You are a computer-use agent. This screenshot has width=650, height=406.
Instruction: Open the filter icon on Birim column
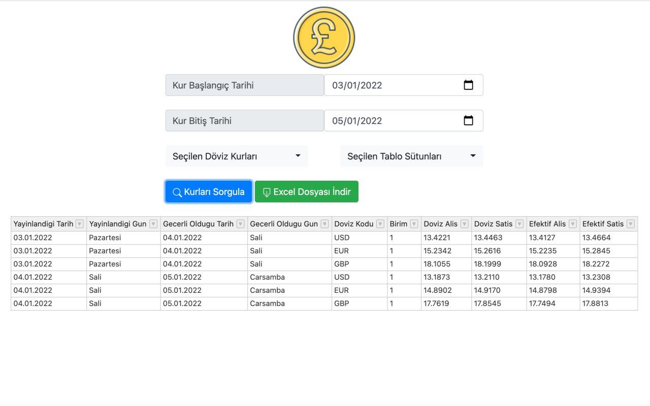[414, 224]
